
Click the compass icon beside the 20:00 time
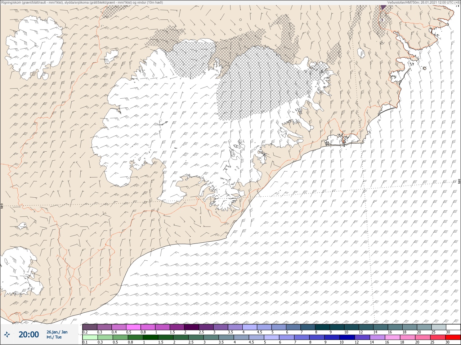click(x=8, y=335)
